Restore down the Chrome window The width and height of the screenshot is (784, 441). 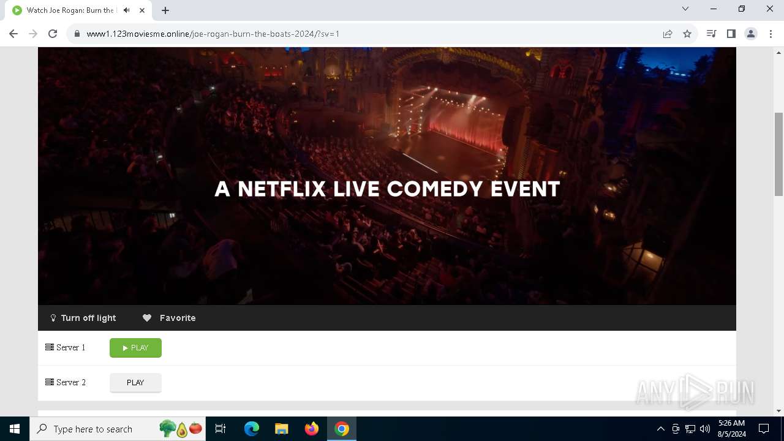pos(742,9)
